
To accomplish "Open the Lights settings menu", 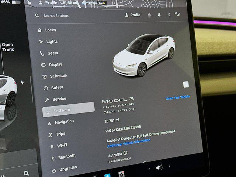I will coord(48,42).
